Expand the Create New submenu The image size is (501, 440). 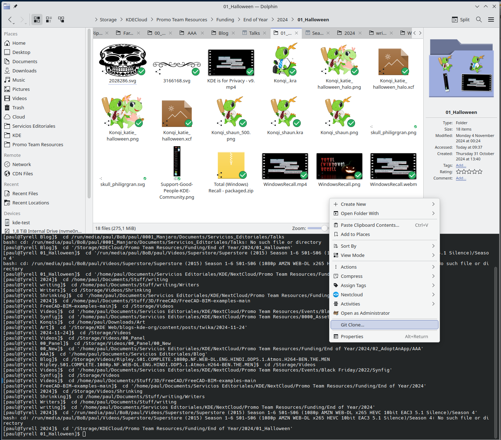pyautogui.click(x=433, y=204)
